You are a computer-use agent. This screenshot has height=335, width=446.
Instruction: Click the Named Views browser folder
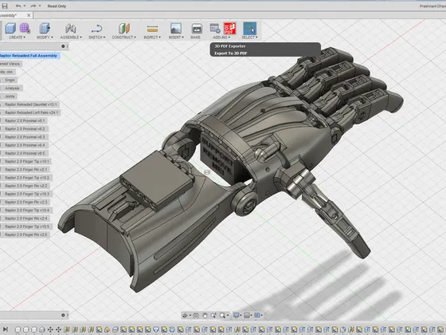pos(10,64)
